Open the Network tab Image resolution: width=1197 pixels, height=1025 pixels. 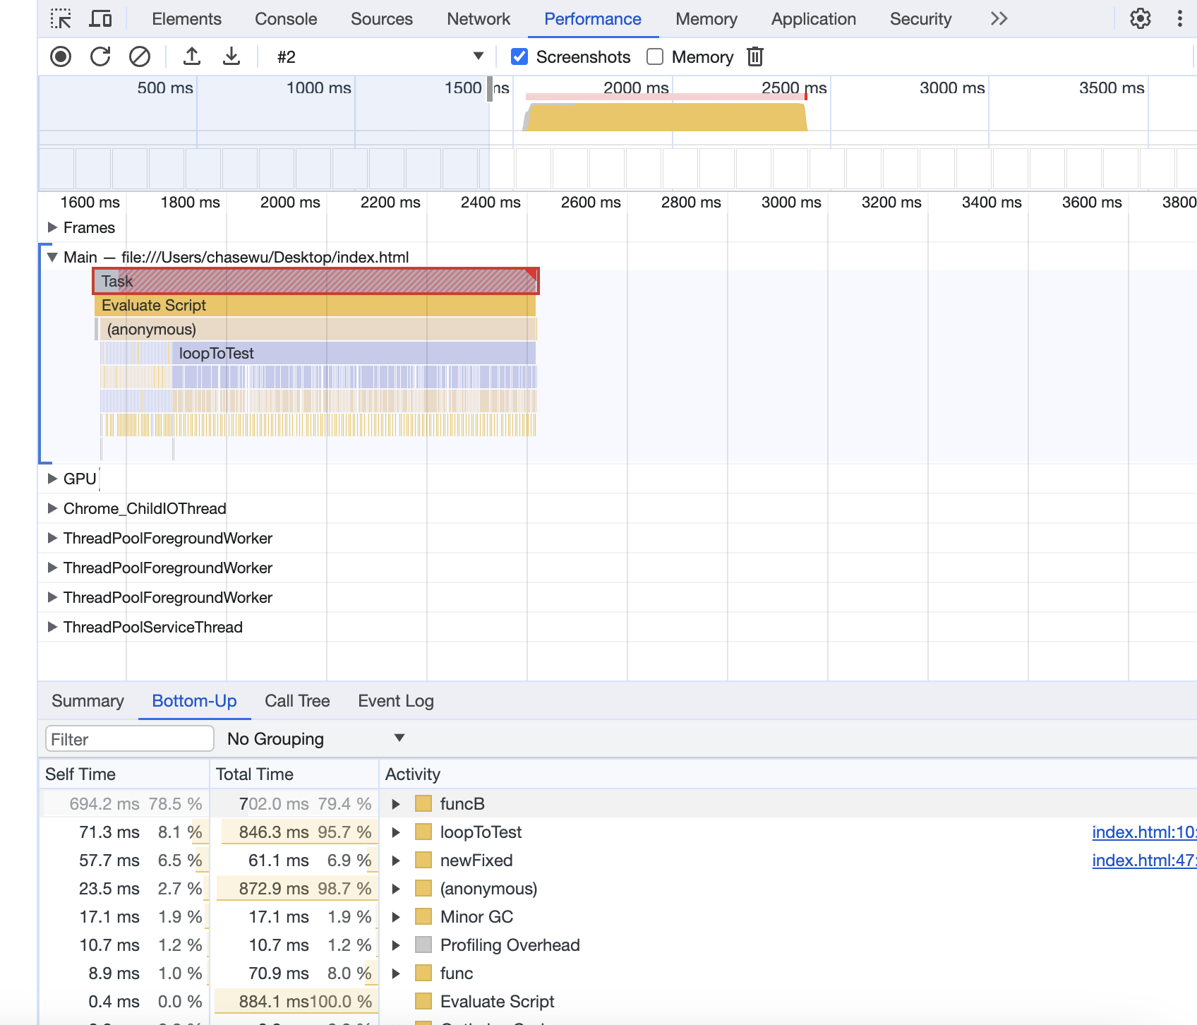pos(479,19)
